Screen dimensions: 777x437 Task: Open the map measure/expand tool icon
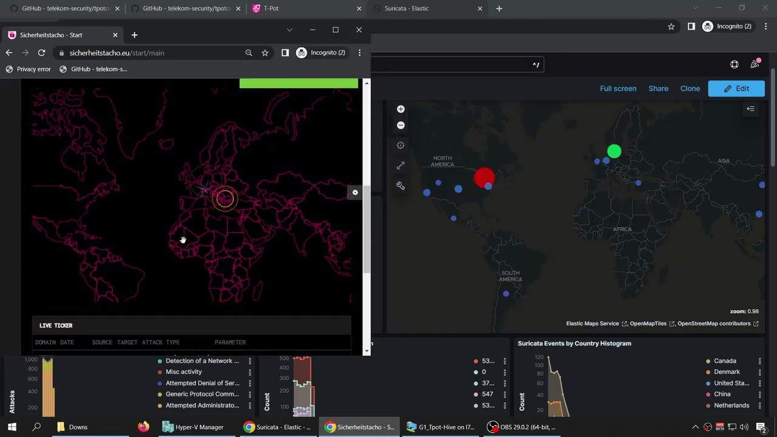click(x=401, y=165)
